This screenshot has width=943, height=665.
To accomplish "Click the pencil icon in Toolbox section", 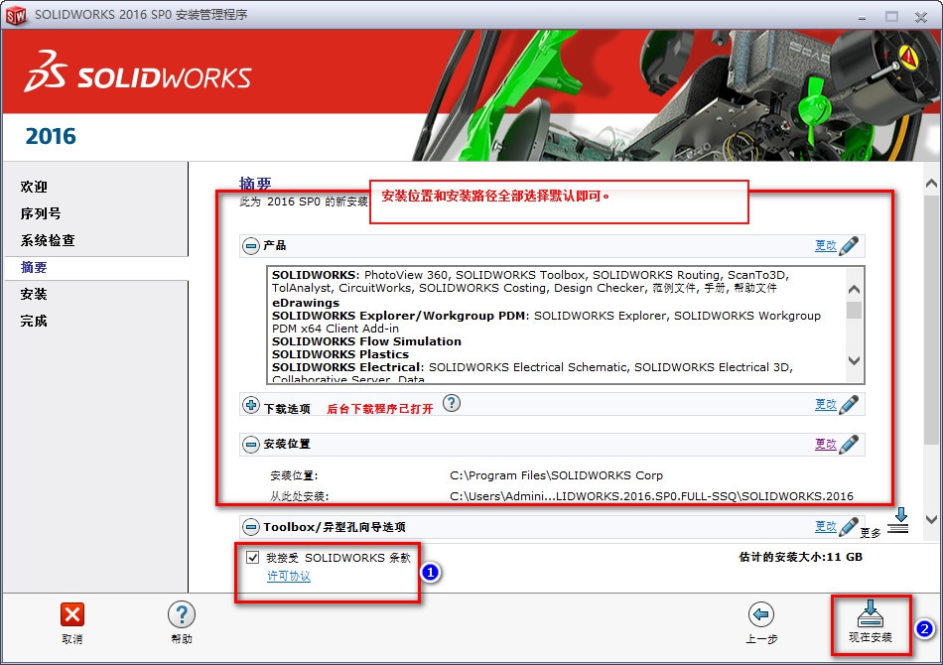I will click(849, 527).
